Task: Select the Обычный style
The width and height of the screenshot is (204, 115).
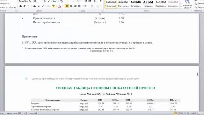Action: pos(111,4)
